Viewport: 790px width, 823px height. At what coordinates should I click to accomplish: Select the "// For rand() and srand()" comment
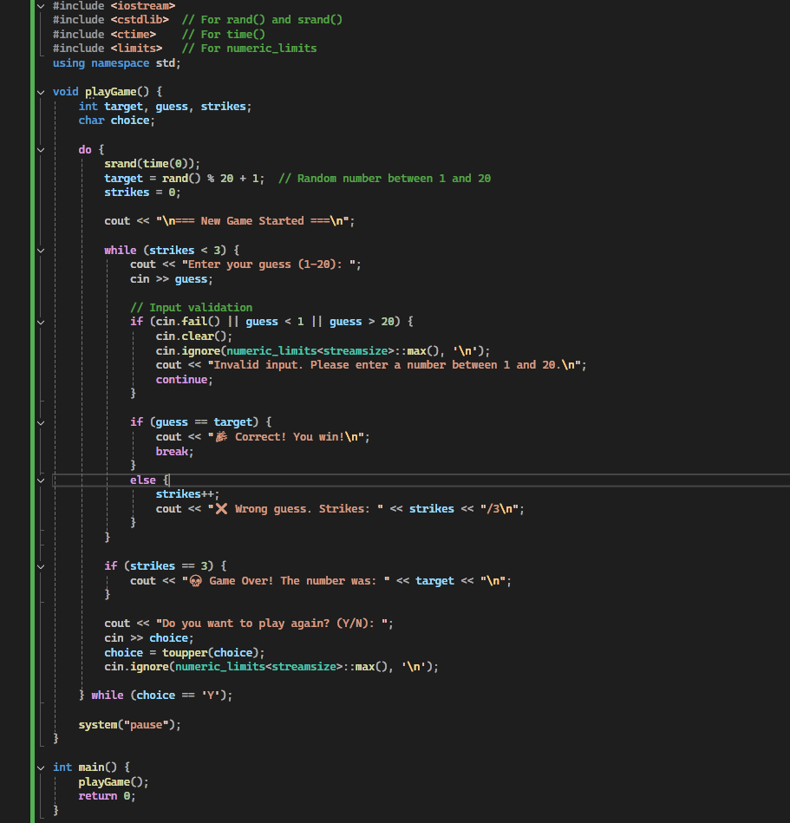click(262, 20)
